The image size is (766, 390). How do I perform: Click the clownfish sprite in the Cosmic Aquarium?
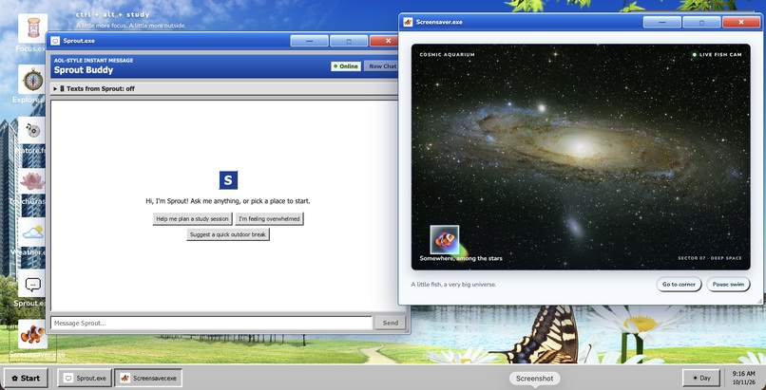(445, 239)
